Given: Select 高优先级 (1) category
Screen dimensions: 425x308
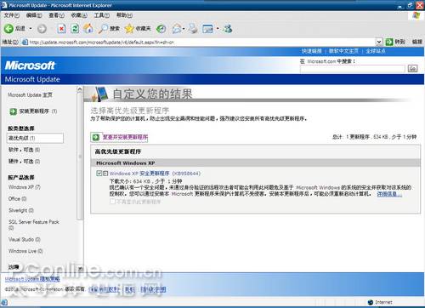Looking at the screenshot, I should (35, 138).
